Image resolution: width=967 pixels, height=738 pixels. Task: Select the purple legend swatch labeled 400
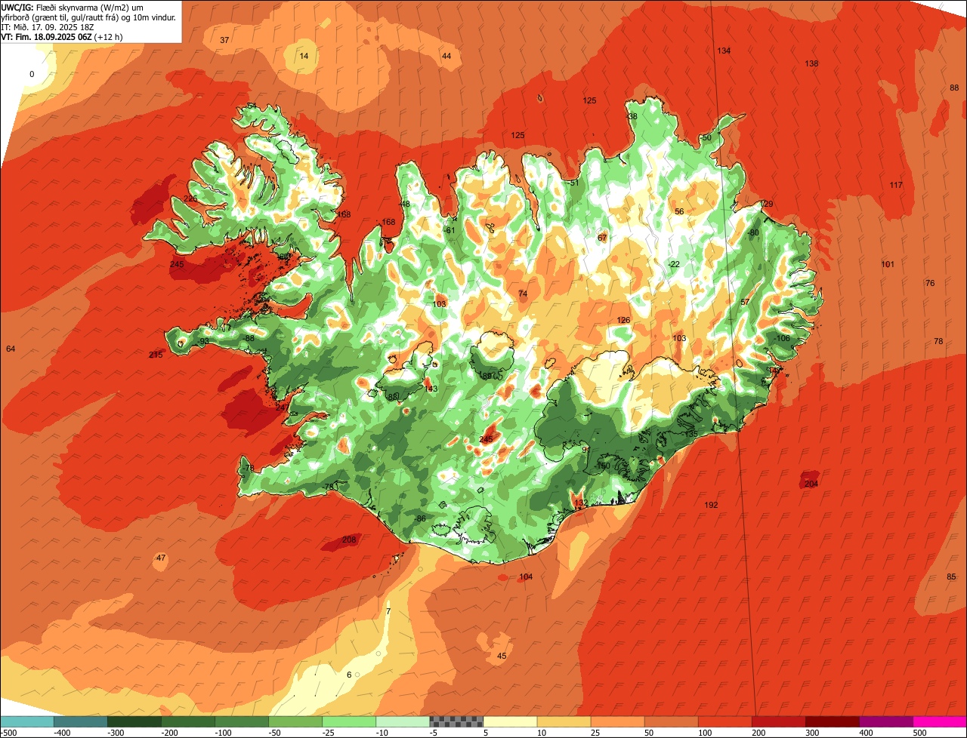point(885,721)
